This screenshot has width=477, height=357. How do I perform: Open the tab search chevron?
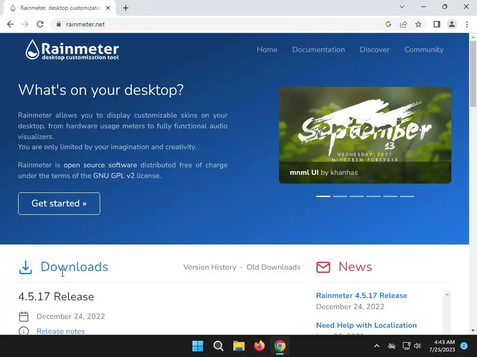402,7
